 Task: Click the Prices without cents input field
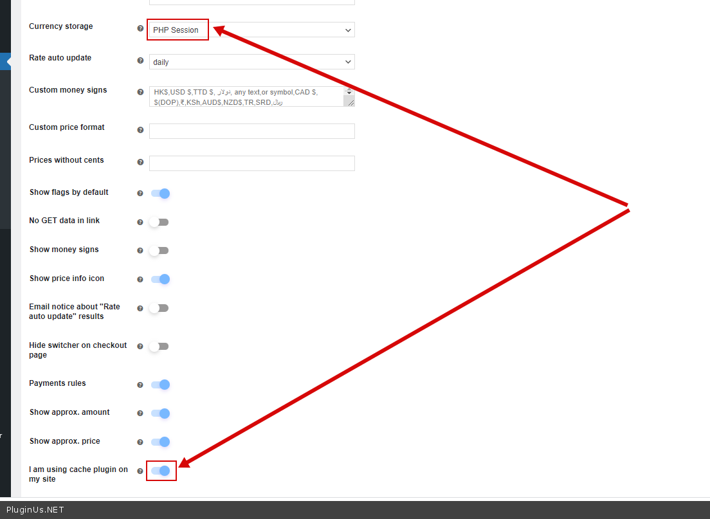[251, 163]
